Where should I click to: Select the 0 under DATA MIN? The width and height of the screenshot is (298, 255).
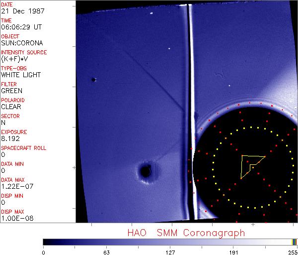(3, 170)
